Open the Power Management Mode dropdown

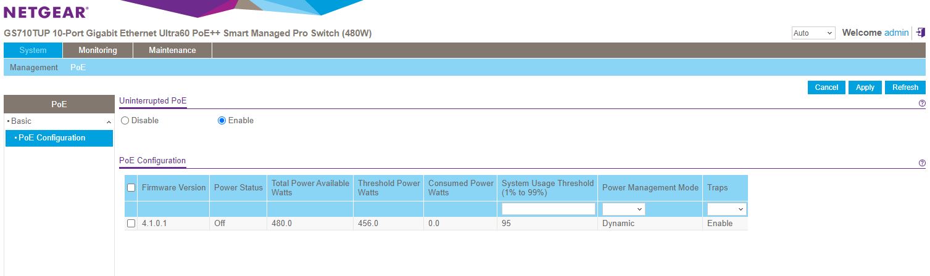[x=623, y=209]
